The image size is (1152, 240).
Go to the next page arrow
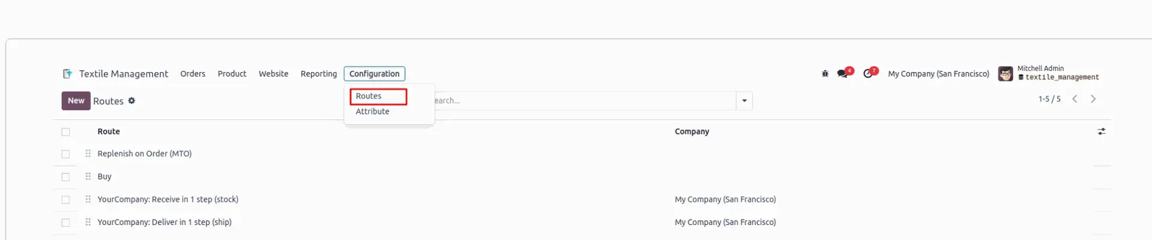point(1093,99)
